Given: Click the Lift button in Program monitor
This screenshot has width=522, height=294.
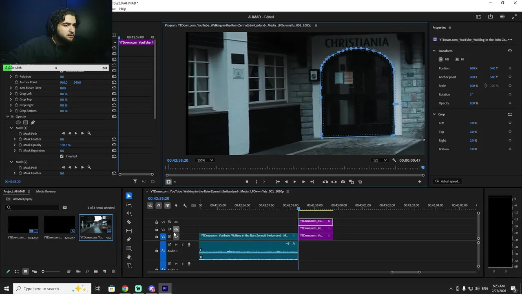Looking at the screenshot, I should pos(325,182).
